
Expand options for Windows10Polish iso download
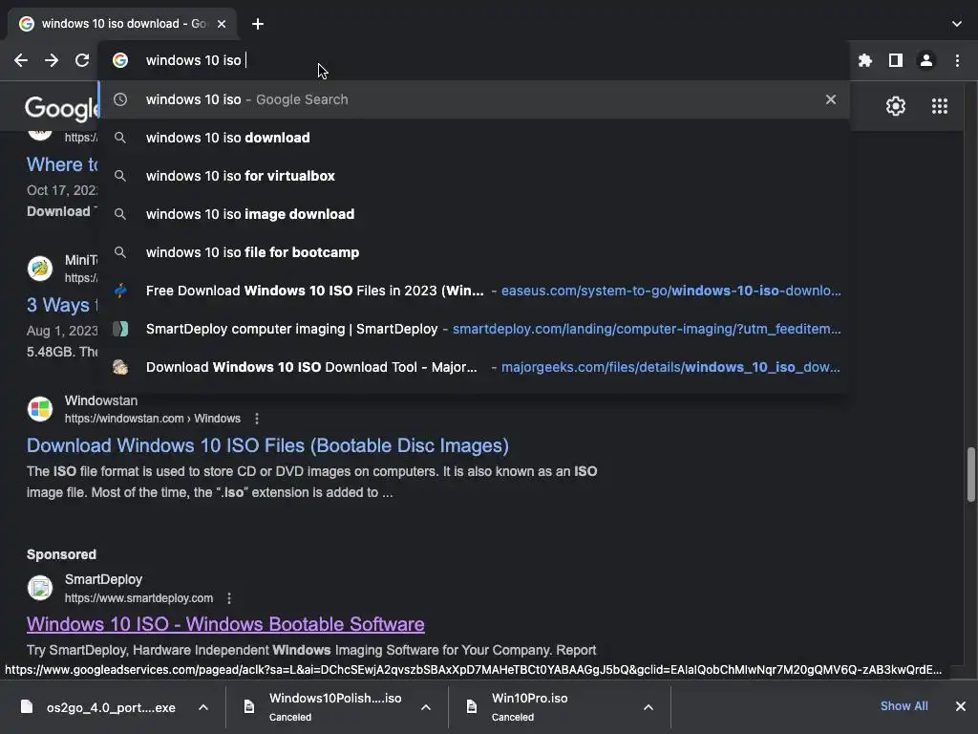(x=426, y=707)
